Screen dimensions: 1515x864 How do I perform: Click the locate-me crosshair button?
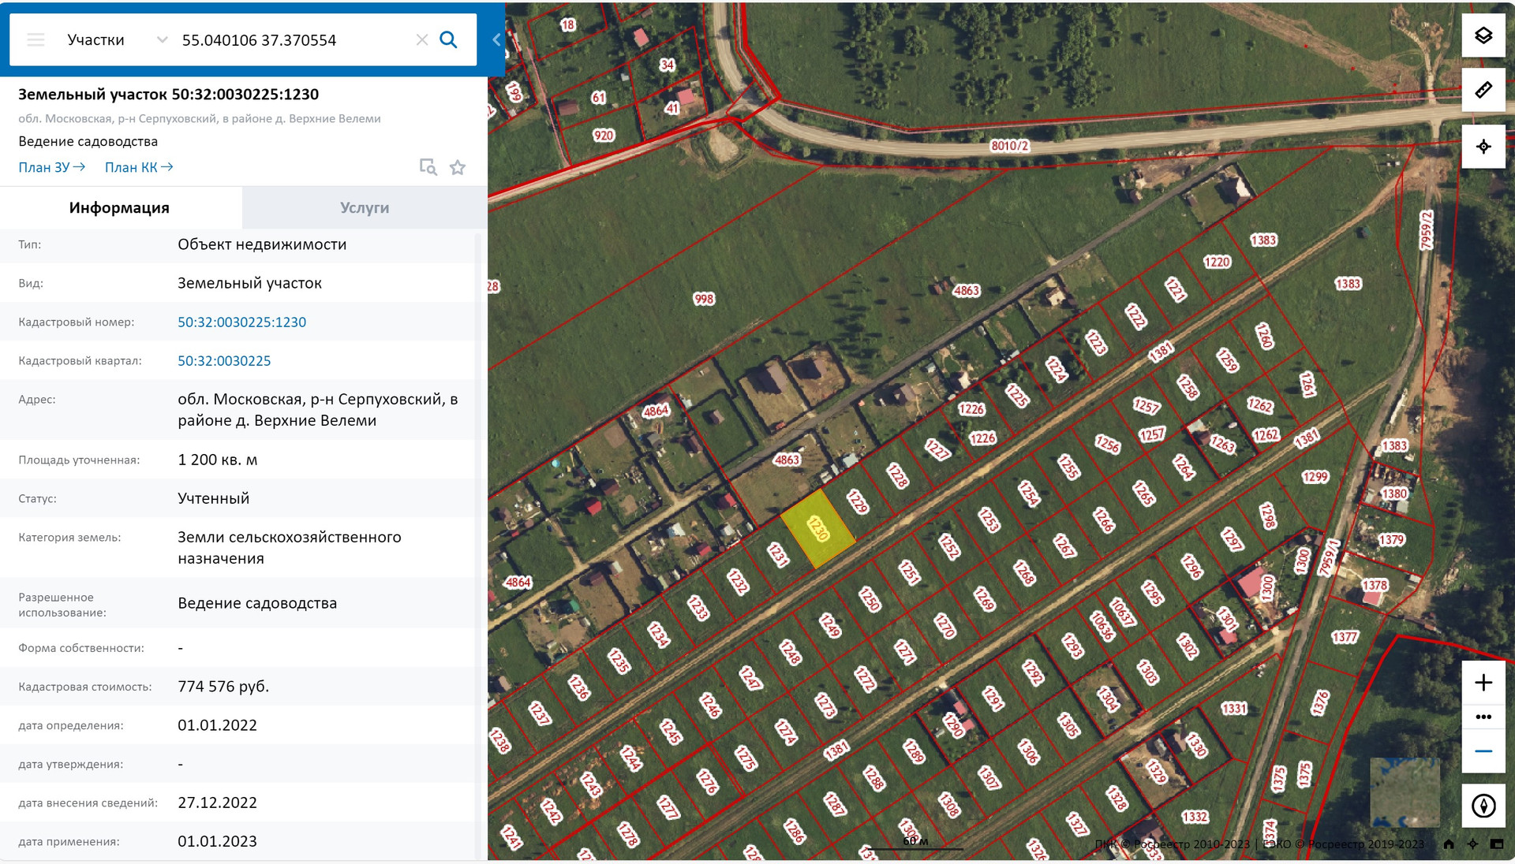click(1483, 147)
